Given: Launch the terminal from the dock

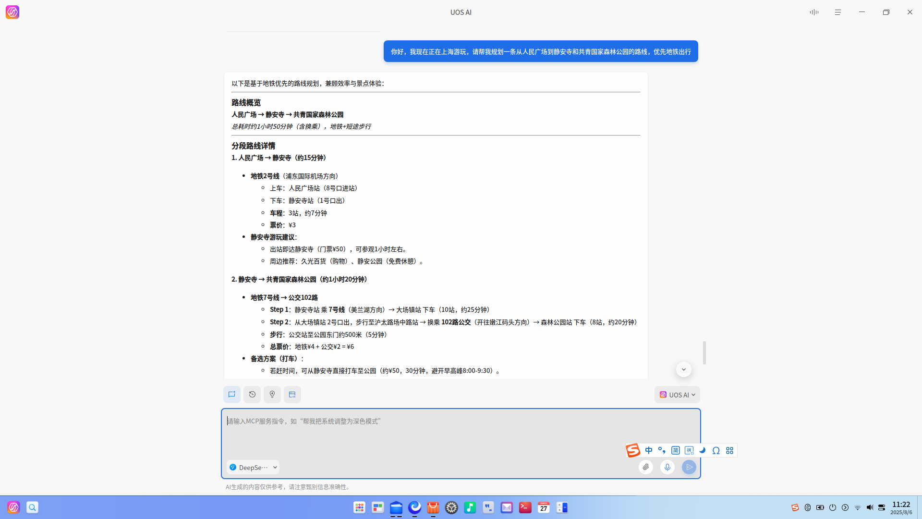Looking at the screenshot, I should coord(525,507).
